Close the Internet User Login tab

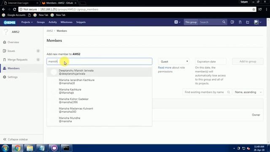click(37, 3)
